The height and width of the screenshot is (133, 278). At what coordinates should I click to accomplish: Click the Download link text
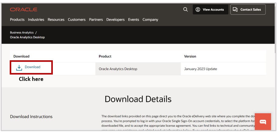point(32,67)
